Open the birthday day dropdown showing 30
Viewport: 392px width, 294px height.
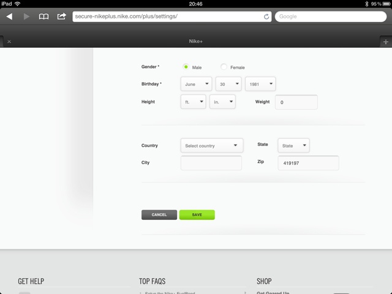(x=228, y=84)
